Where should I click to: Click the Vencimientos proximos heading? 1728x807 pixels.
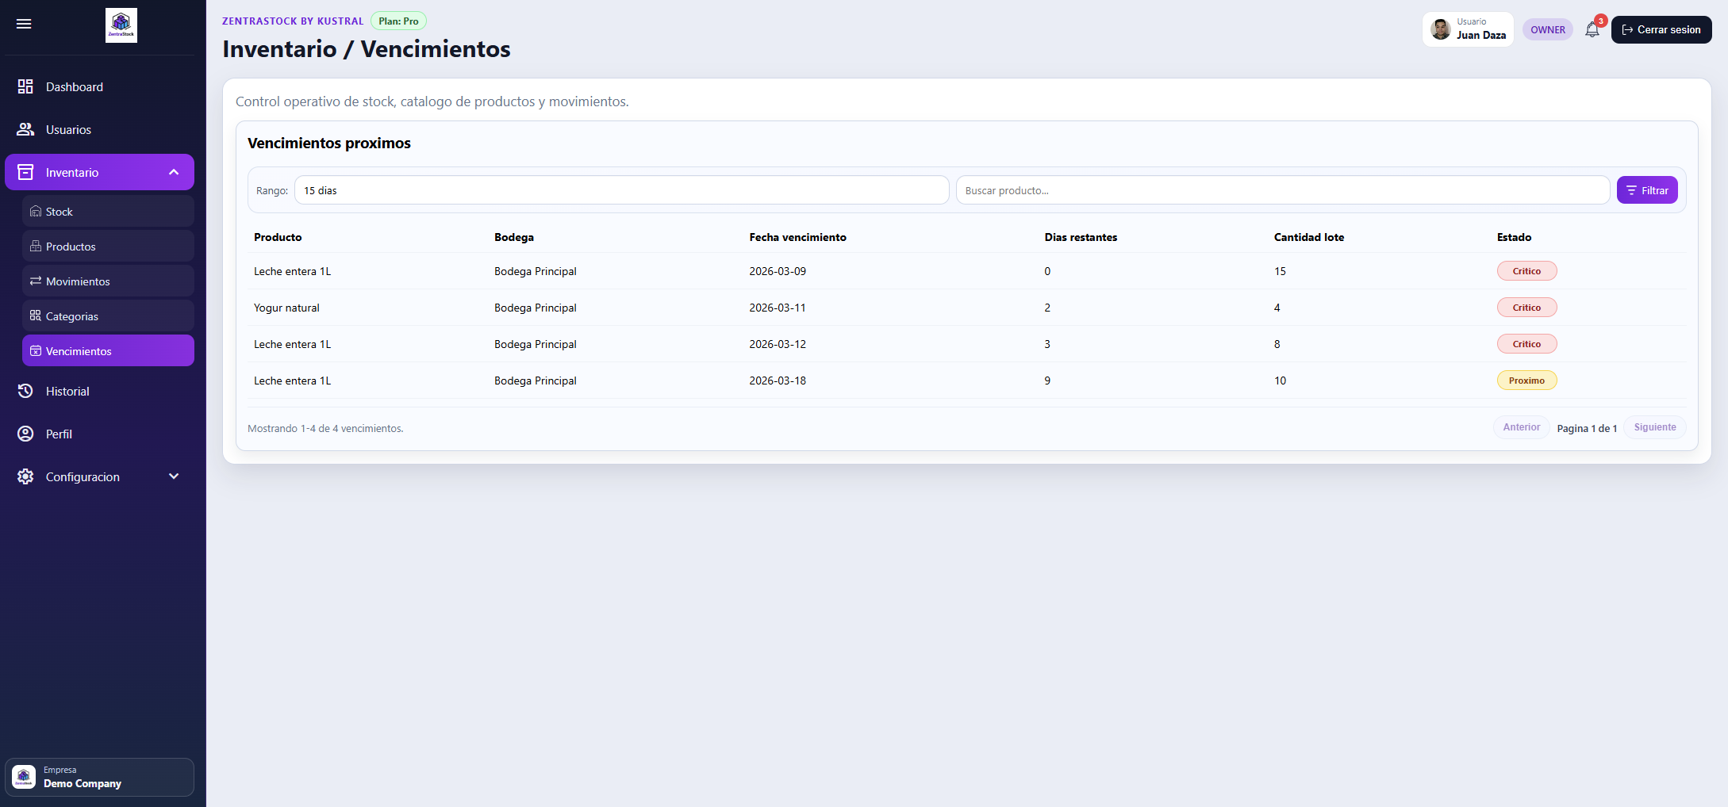coord(329,143)
